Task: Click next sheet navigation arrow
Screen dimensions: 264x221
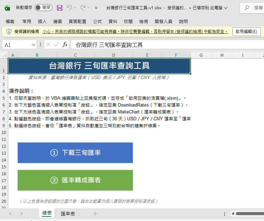Action: (x=21, y=213)
